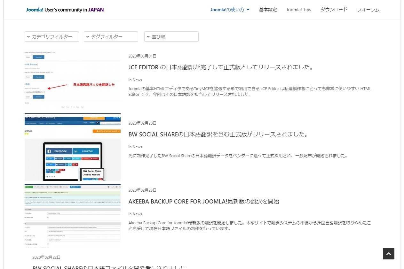Screen dimensions: 404x269
Task: Open the タグフィルター dropdown
Action: 111,36
